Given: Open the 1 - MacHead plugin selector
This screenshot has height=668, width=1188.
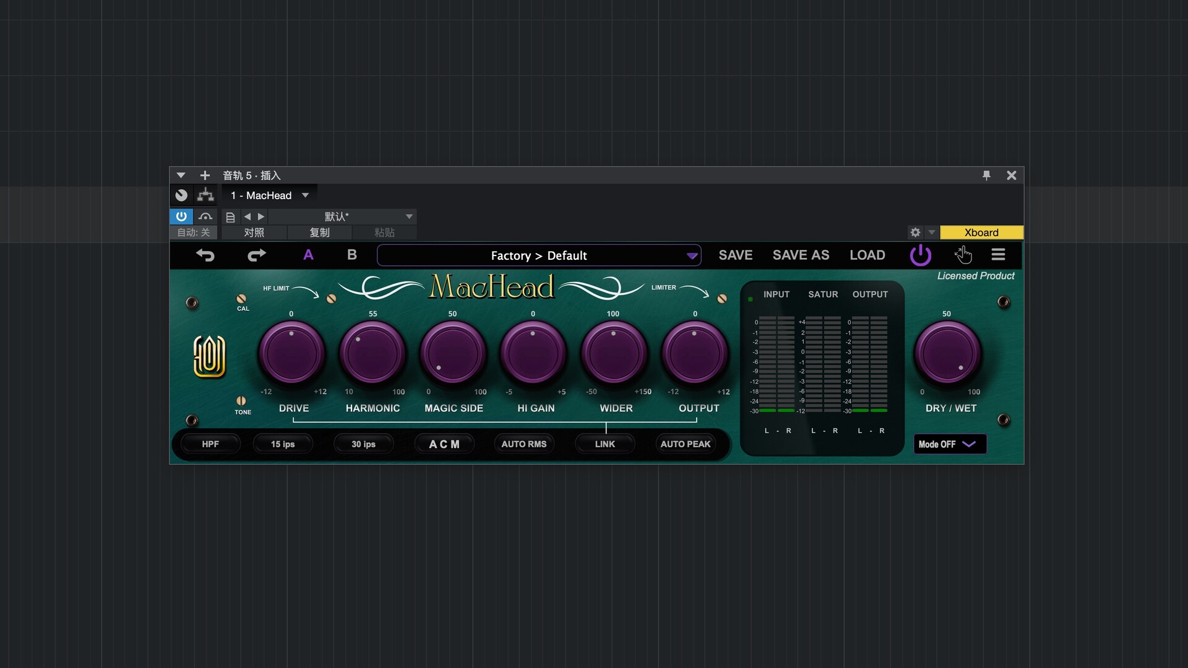Looking at the screenshot, I should click(269, 195).
